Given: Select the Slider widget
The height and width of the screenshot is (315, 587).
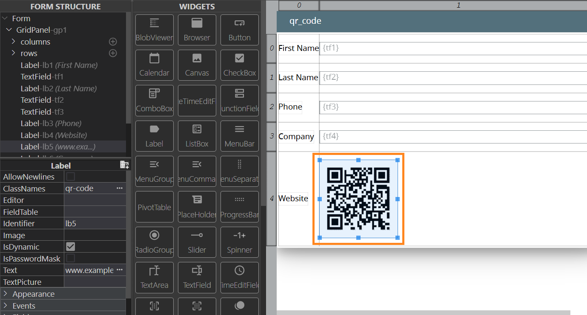Looking at the screenshot, I should pos(197,242).
